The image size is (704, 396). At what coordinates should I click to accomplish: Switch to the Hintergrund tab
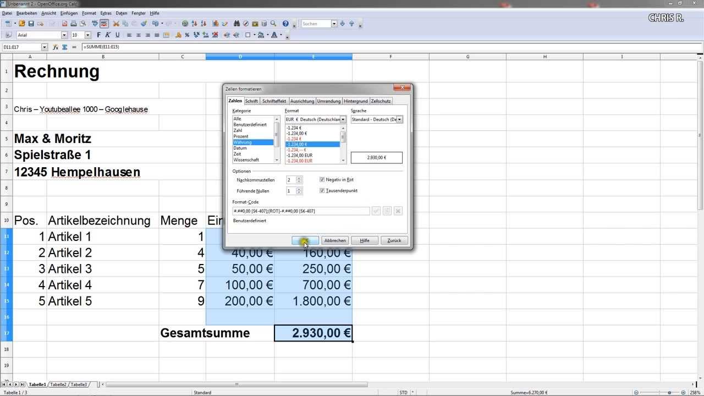point(356,101)
